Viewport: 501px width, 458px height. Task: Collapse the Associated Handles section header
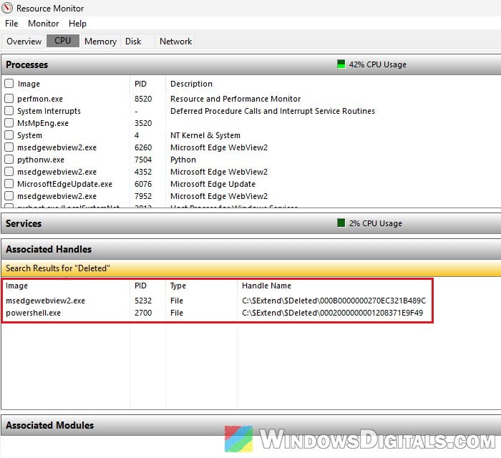pos(250,249)
